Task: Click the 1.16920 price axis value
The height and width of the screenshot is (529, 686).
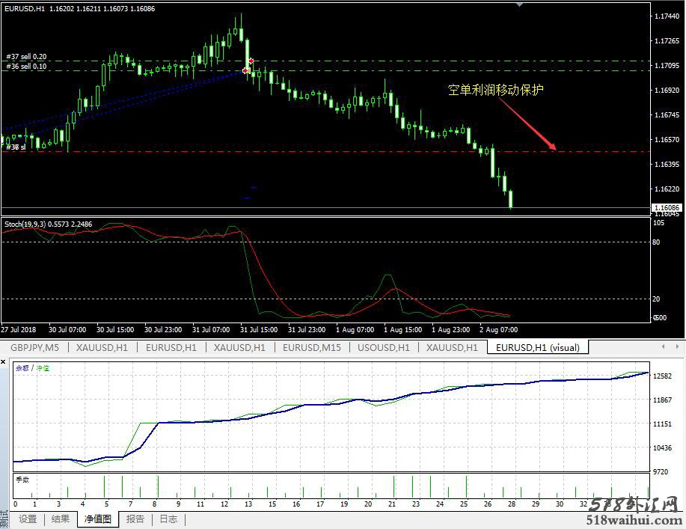Action: click(x=667, y=90)
